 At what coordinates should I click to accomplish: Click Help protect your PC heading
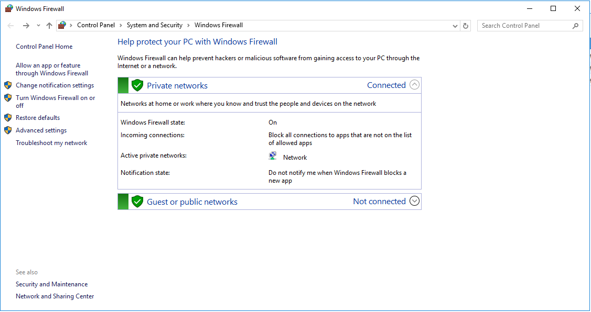point(198,42)
